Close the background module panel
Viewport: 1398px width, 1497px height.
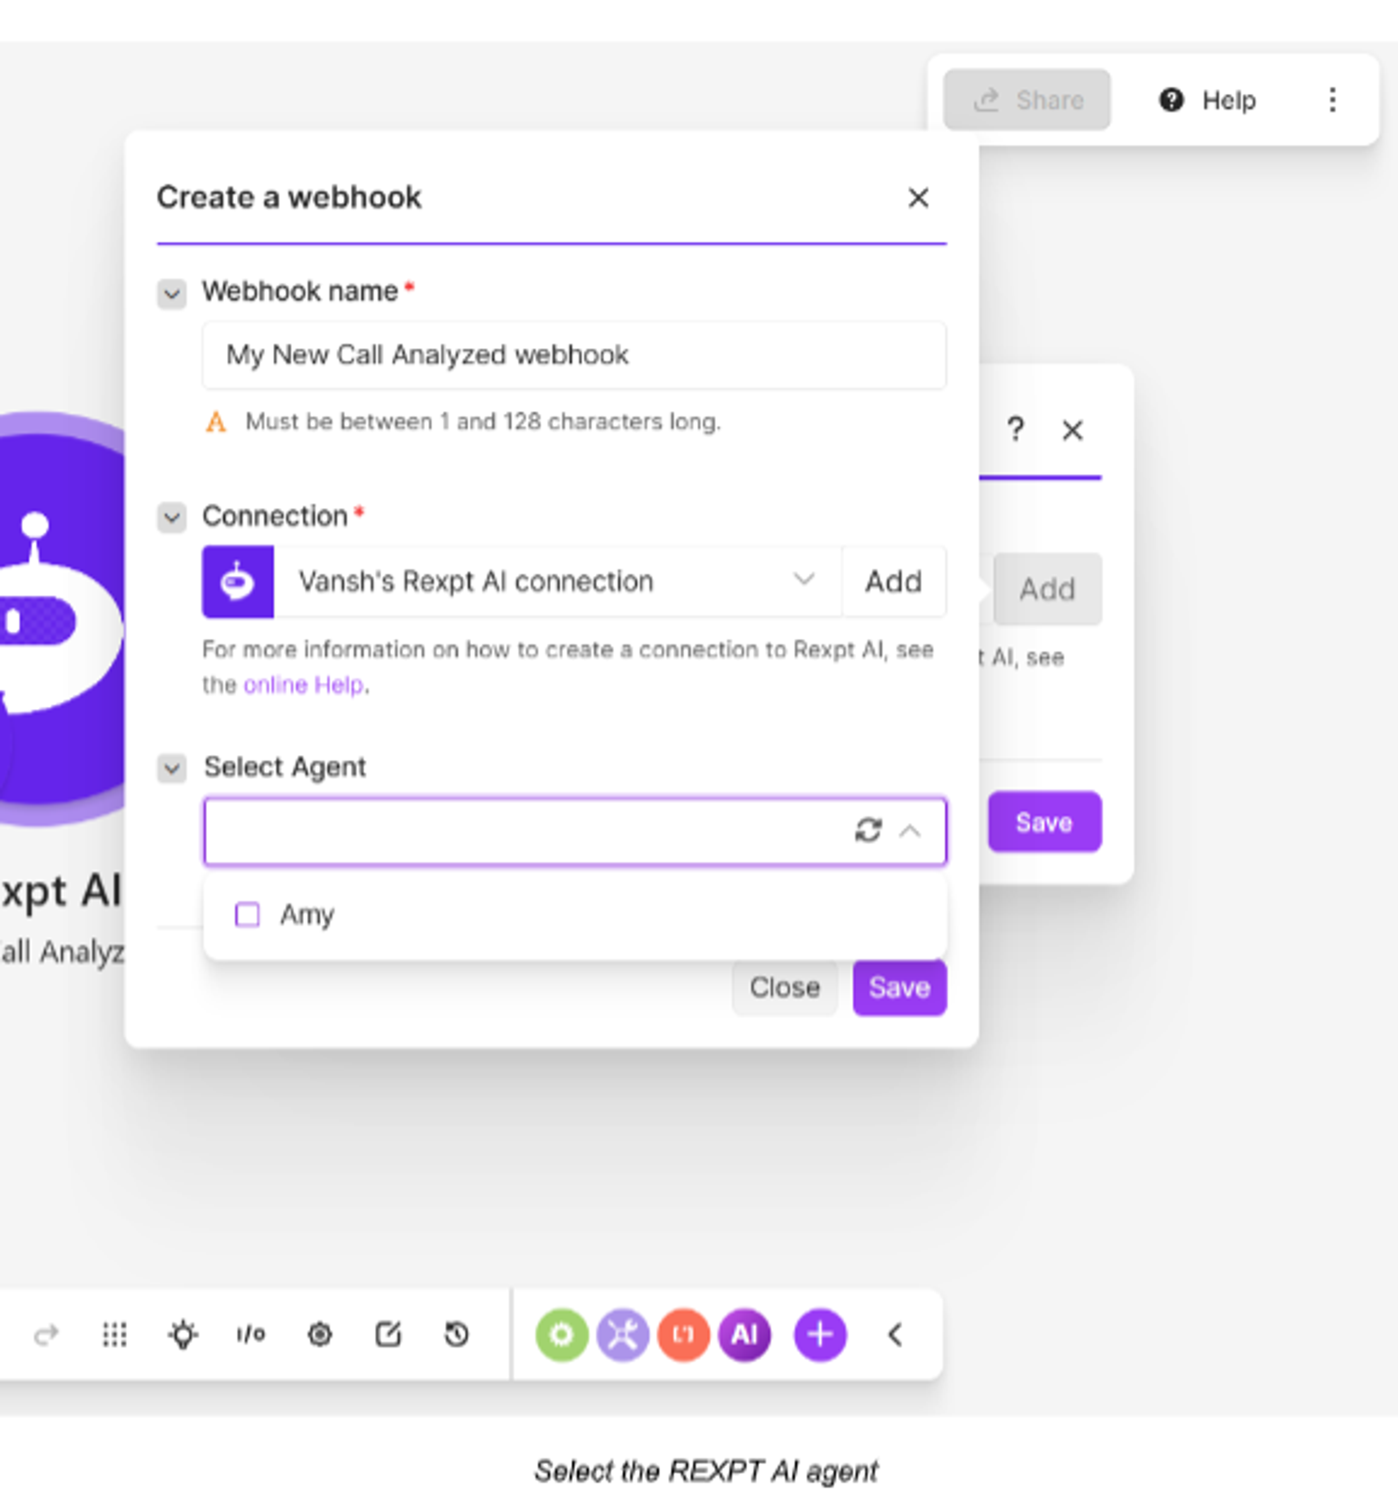pyautogui.click(x=1073, y=431)
